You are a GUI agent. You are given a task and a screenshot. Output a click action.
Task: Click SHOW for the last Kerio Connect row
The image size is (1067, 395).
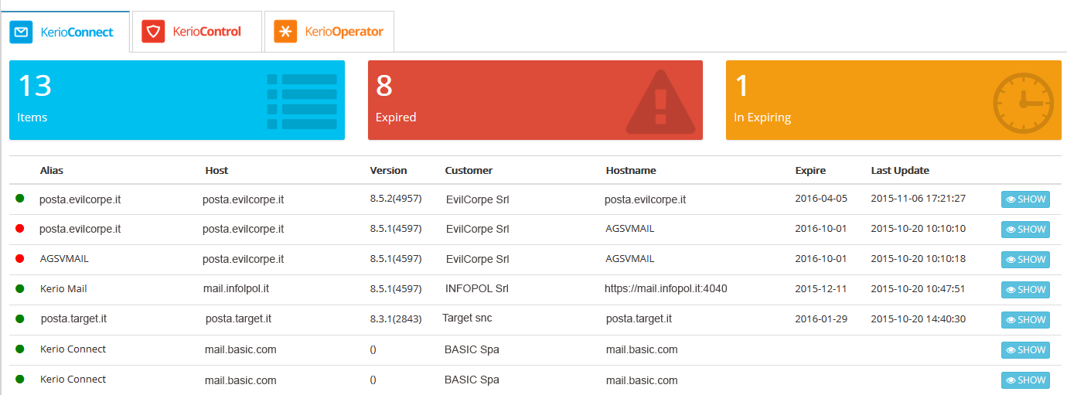[1025, 380]
